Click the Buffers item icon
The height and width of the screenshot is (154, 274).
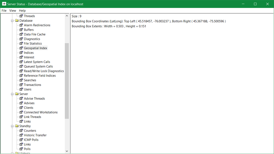coord(21,30)
